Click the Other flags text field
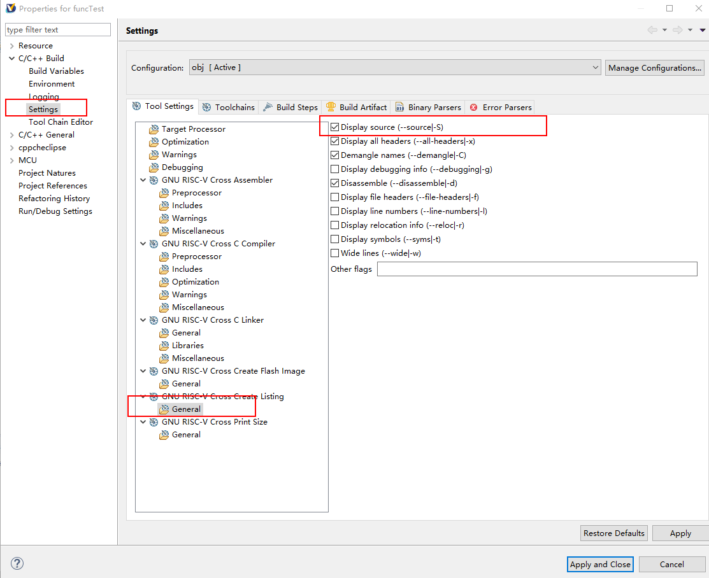The height and width of the screenshot is (578, 709). [536, 269]
